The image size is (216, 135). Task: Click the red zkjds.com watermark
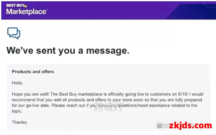click(x=190, y=125)
